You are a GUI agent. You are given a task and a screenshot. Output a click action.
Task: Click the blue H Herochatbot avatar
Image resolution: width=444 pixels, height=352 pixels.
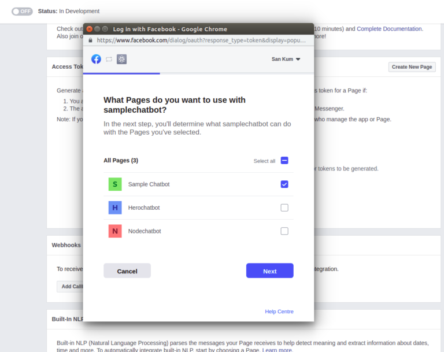click(115, 208)
